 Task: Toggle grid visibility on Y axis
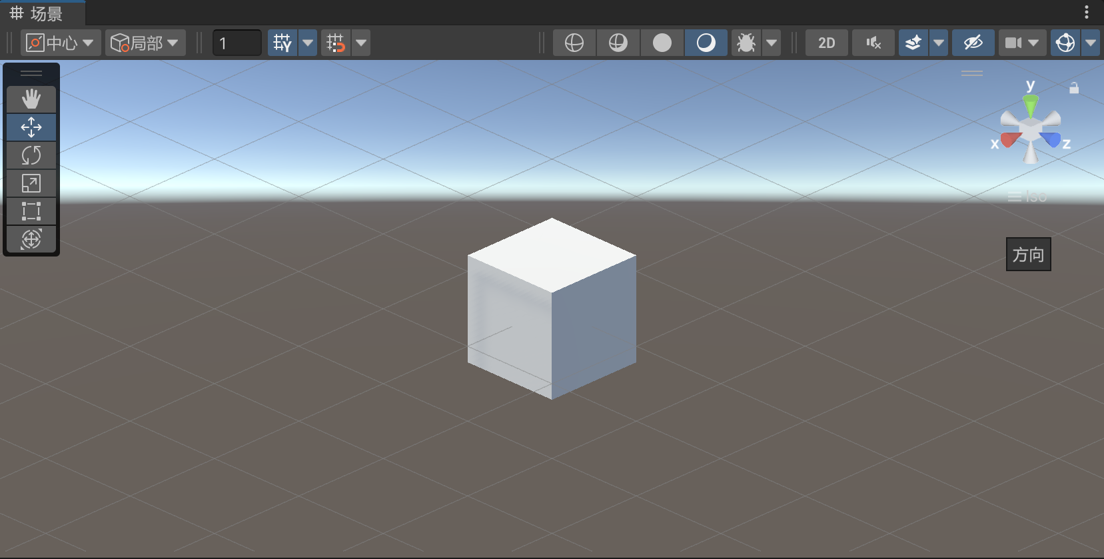coord(282,43)
